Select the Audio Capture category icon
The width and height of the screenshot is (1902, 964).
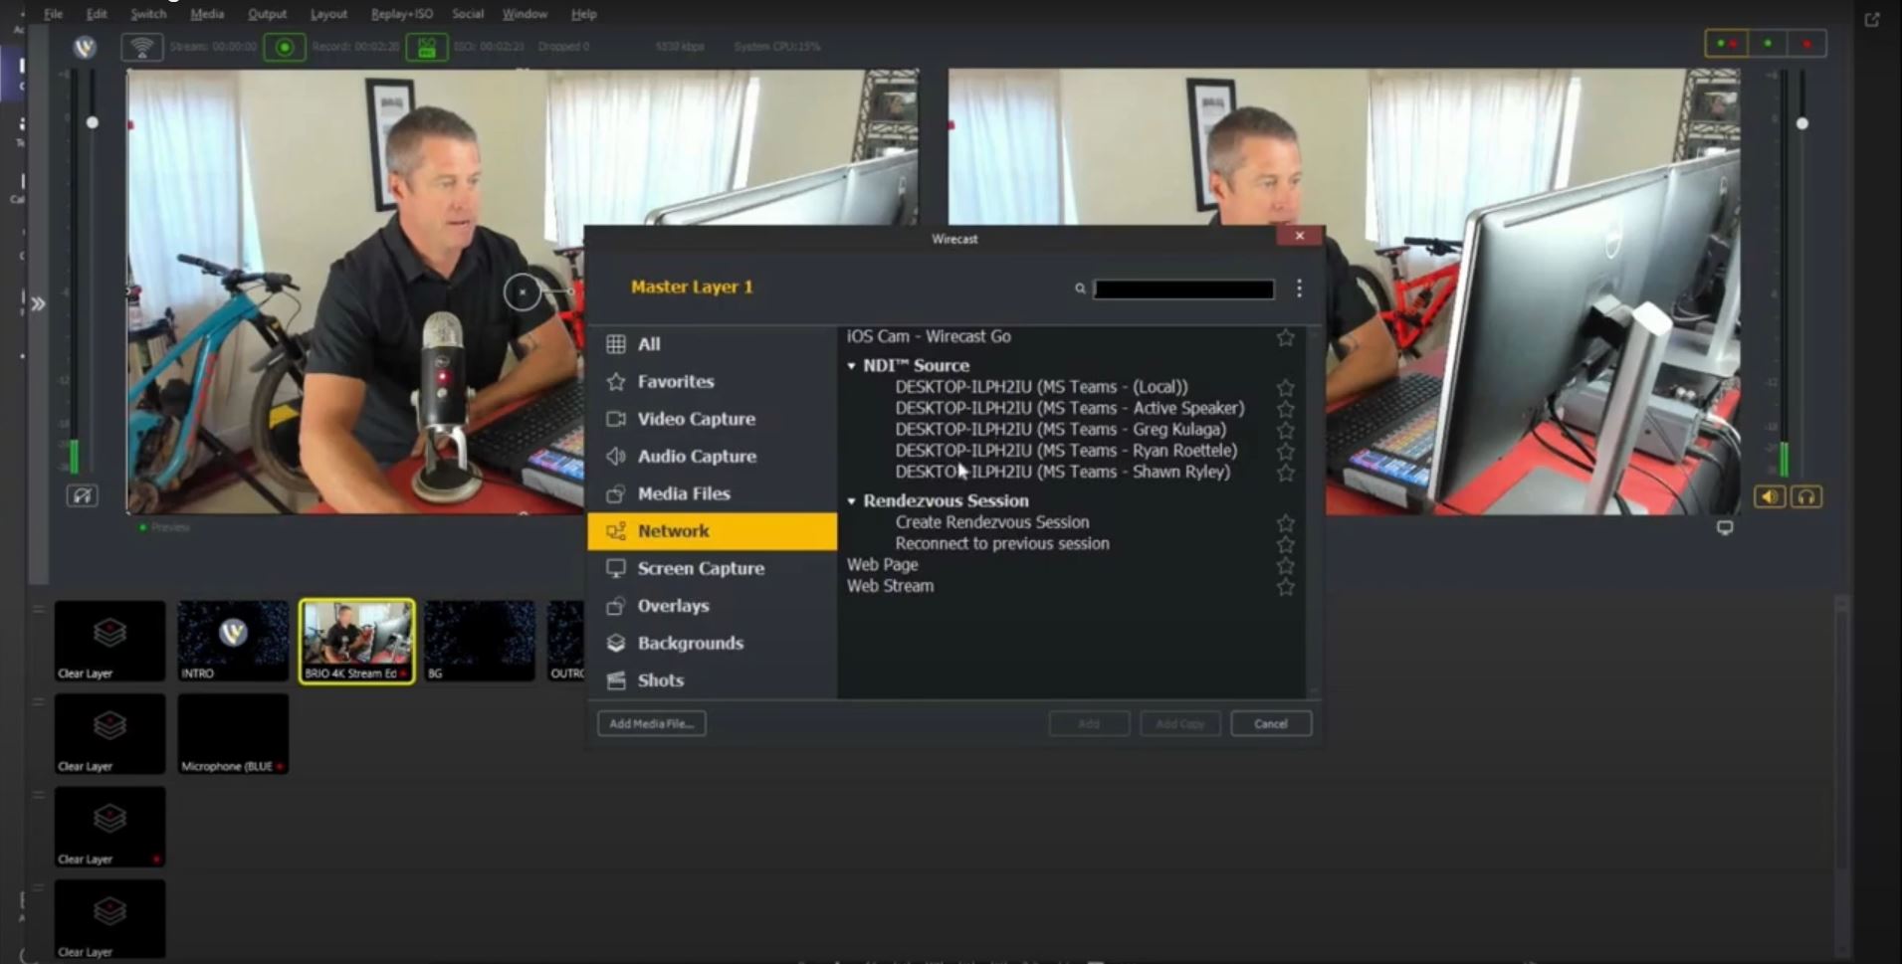pyautogui.click(x=617, y=457)
